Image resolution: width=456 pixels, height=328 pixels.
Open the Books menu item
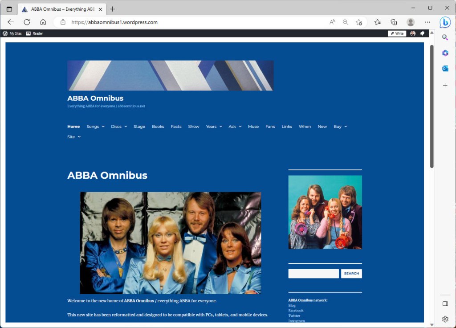click(158, 127)
